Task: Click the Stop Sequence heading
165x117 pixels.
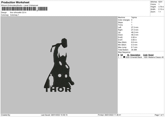Action: pos(124,52)
